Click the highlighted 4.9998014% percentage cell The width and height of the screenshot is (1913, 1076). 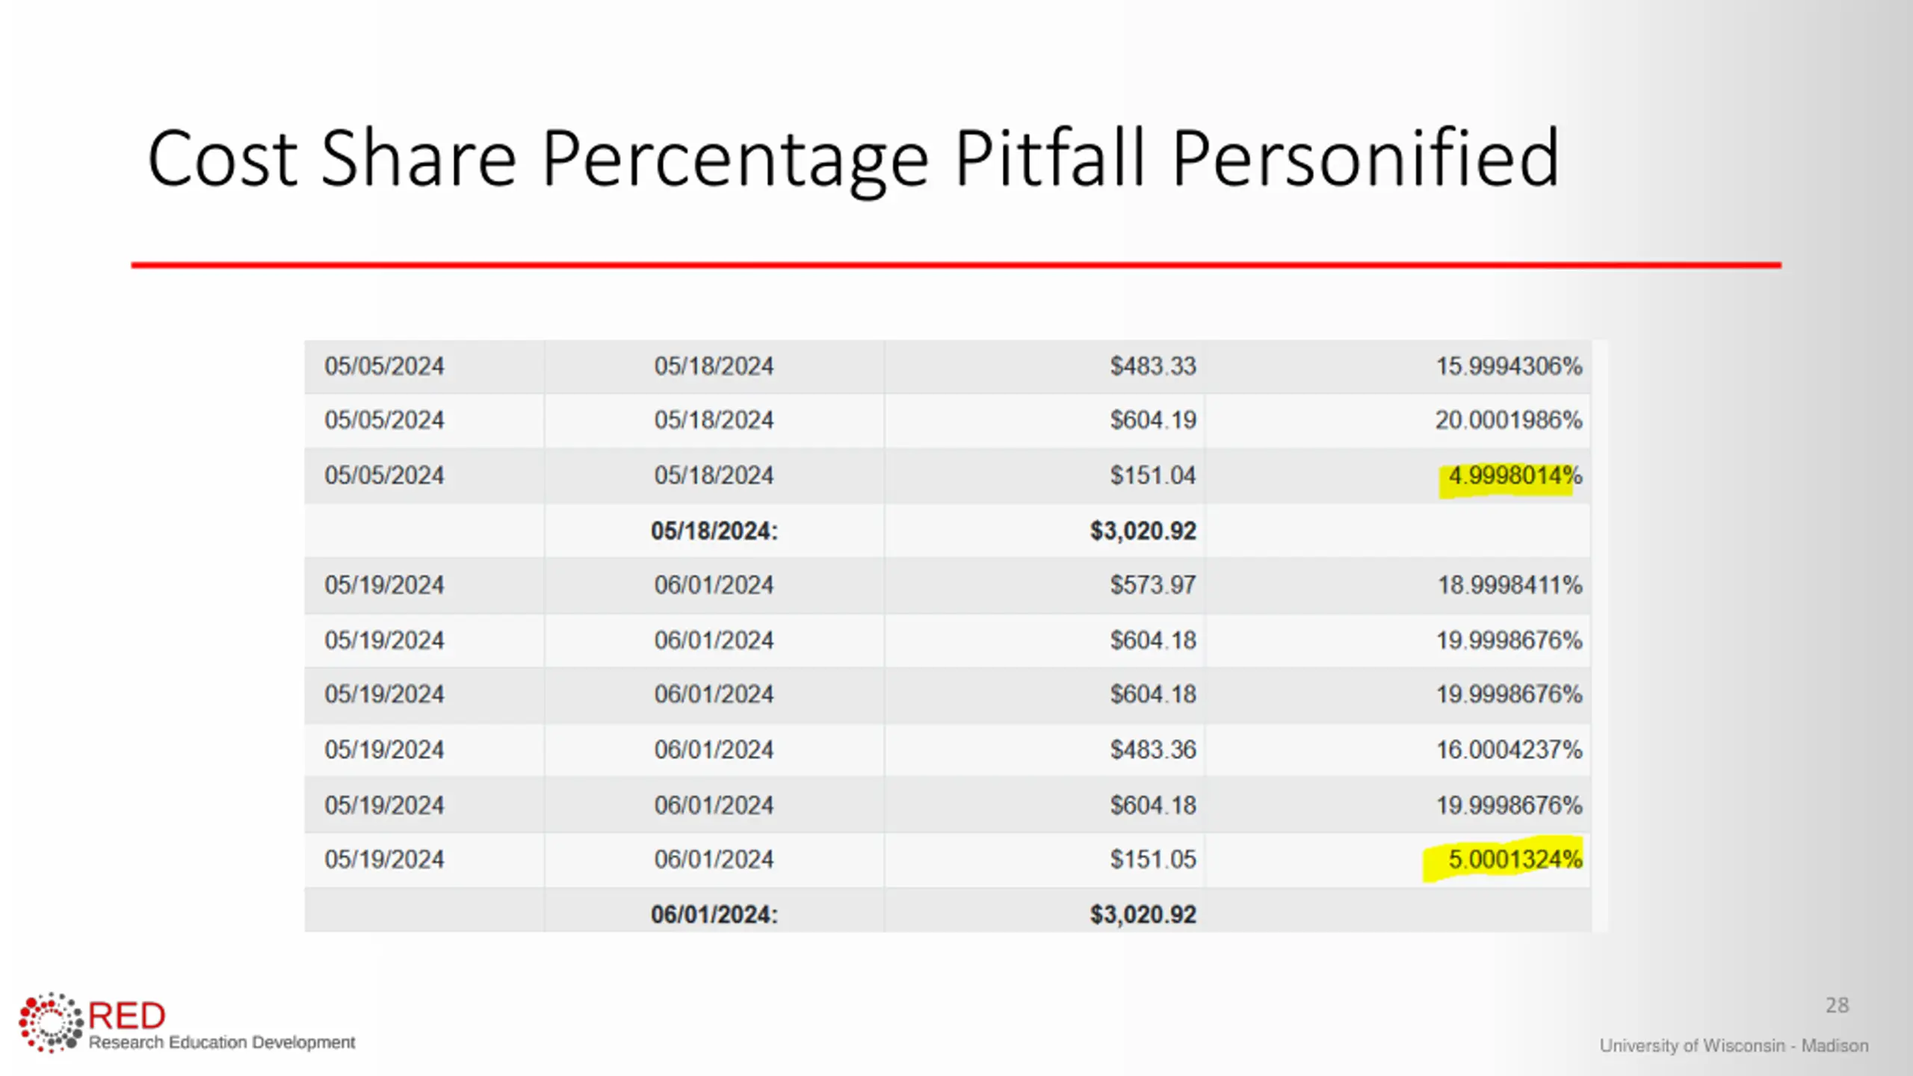click(1515, 476)
